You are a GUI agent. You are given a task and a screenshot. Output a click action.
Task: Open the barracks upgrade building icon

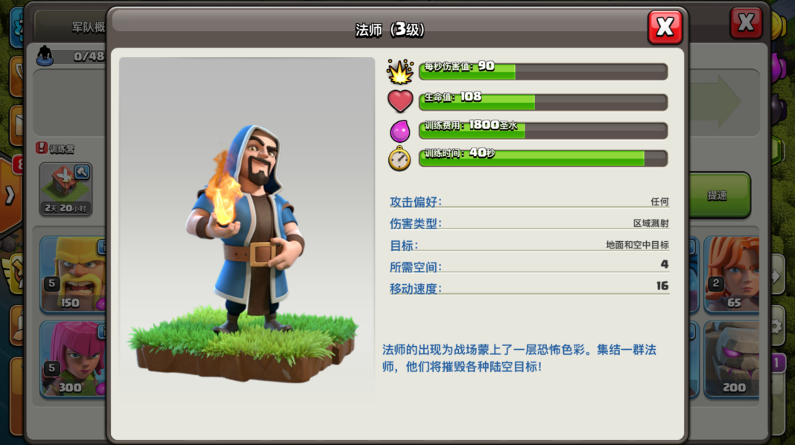tap(66, 189)
